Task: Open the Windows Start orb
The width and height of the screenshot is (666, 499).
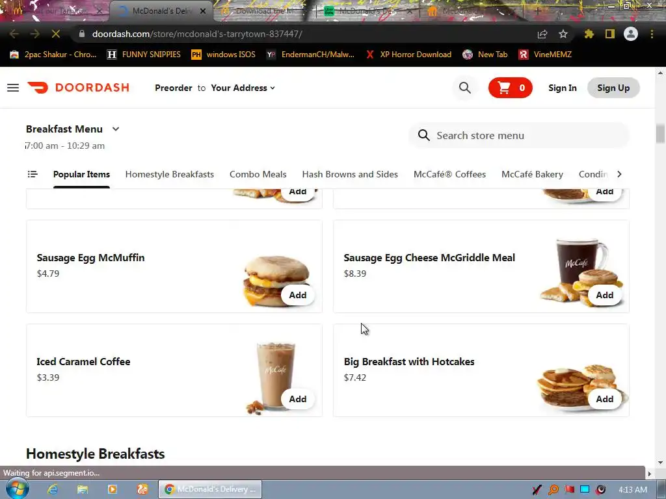Action: 18,489
